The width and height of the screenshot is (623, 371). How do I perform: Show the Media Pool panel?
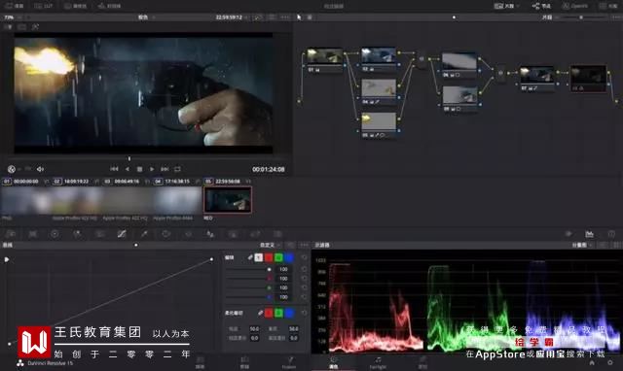[x=76, y=6]
